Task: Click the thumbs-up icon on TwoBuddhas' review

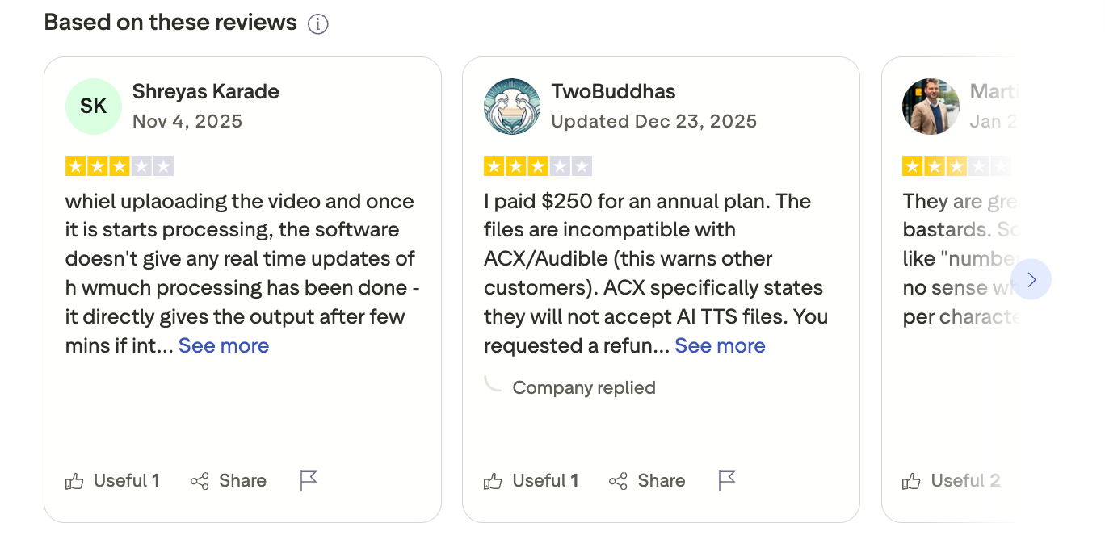Action: click(x=493, y=482)
